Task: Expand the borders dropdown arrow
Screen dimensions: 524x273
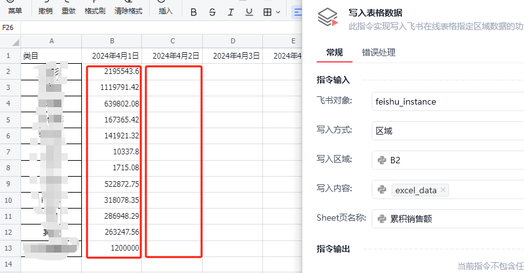Action: pos(278,12)
